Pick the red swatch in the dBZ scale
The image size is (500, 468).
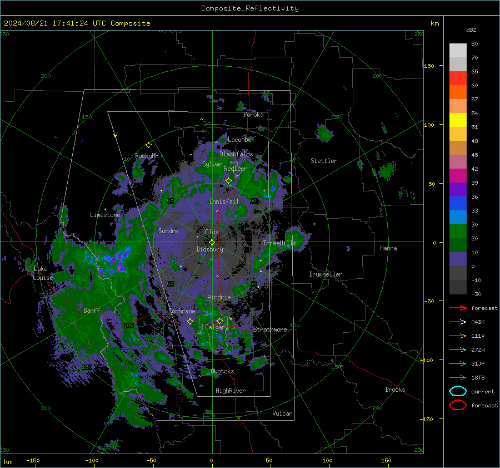(458, 78)
